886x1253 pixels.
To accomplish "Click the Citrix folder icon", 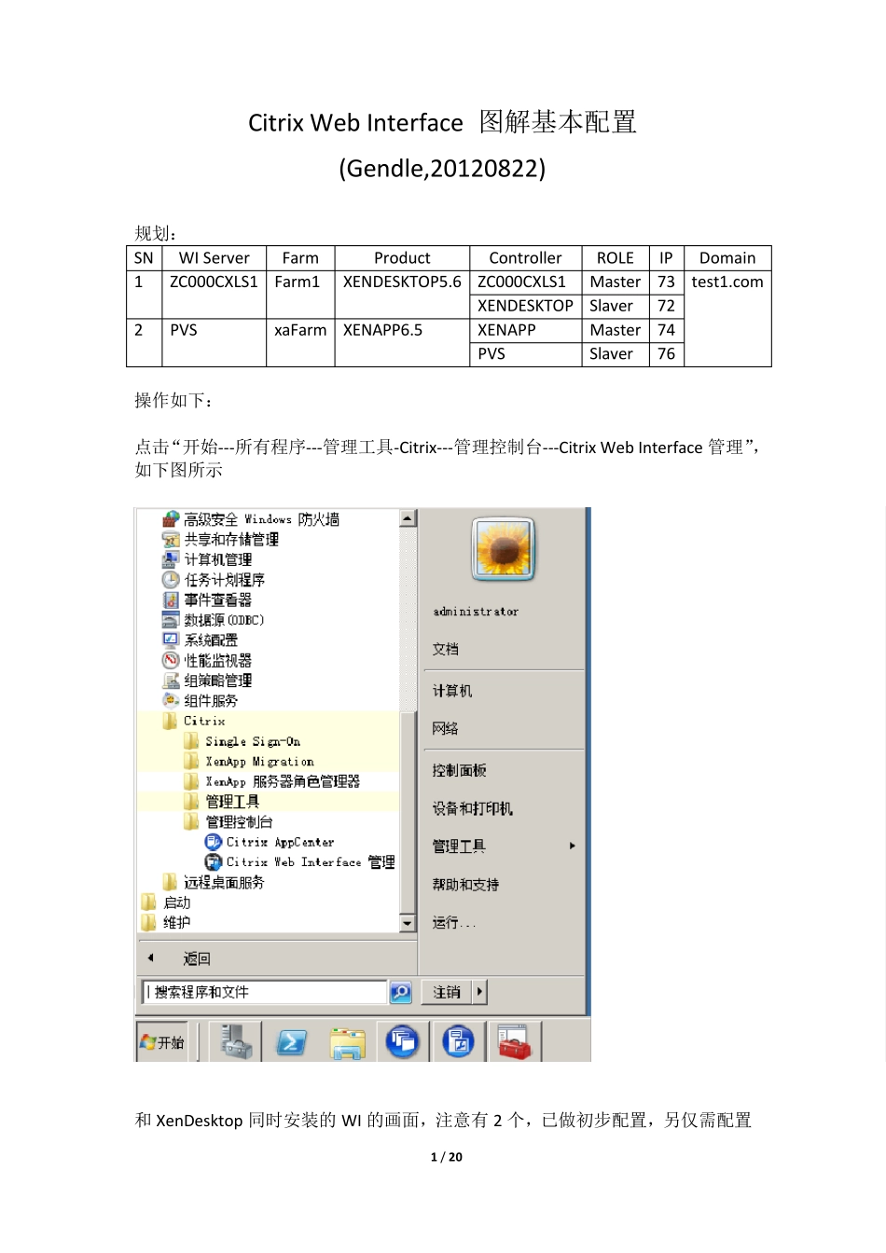I will pyautogui.click(x=170, y=721).
